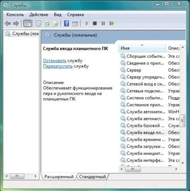Click the Forward arrow toolbar icon
Screen dimensions: 190x191
[16, 23]
